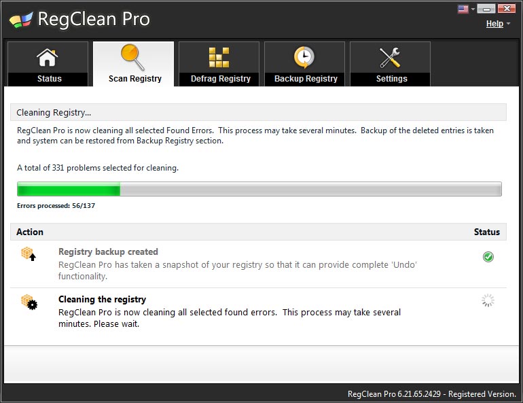Screen dimensions: 523x403
Task: Click the green checkmark status icon
Action: click(488, 256)
